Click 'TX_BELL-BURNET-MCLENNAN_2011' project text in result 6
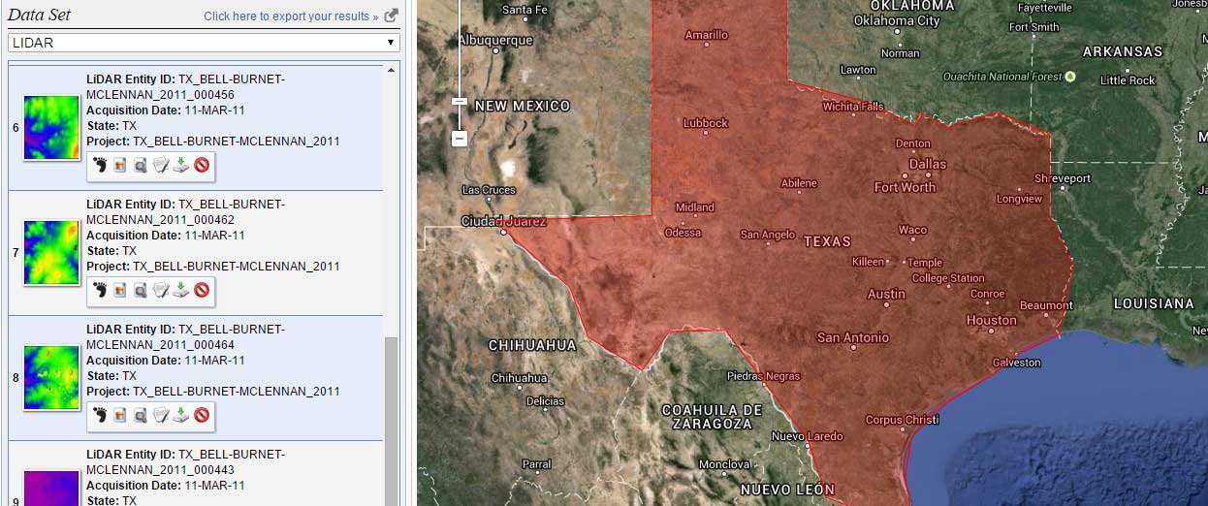The image size is (1208, 506). pos(237,141)
